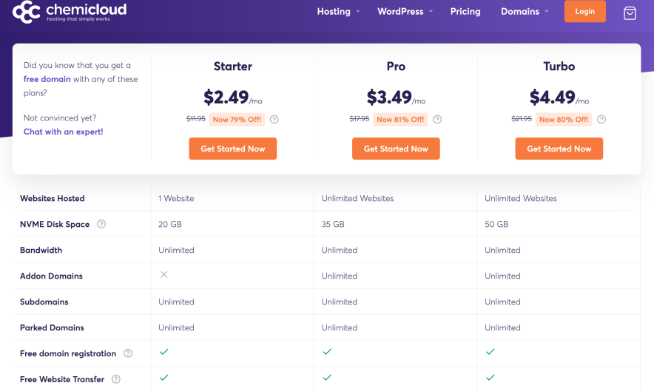This screenshot has height=391, width=654.
Task: Click the $4.49 price
Action: (552, 97)
